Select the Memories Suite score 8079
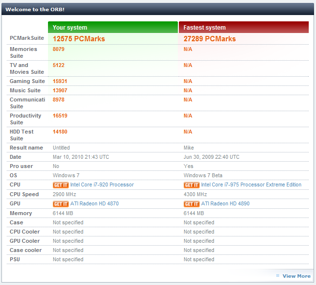 click(x=59, y=49)
